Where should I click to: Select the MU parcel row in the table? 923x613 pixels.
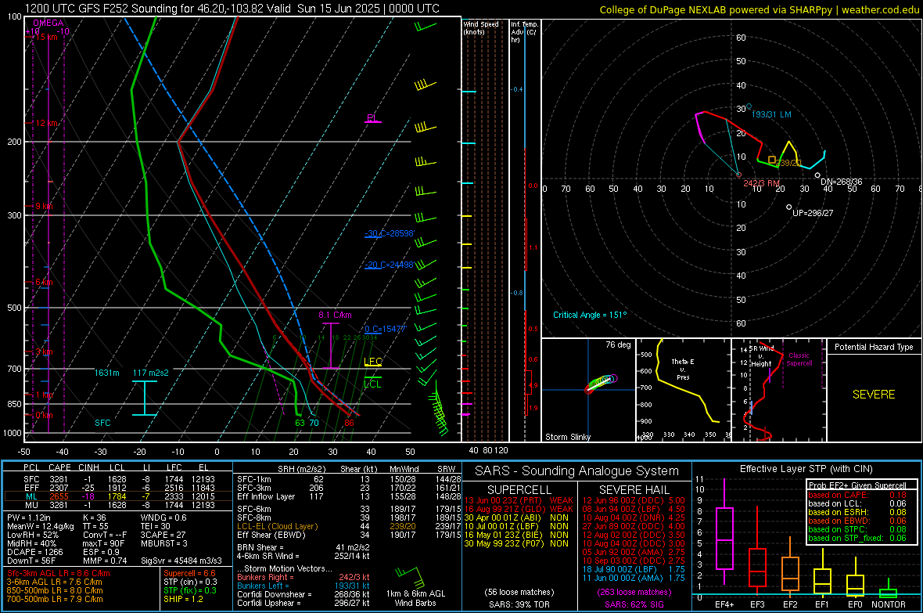pyautogui.click(x=118, y=504)
